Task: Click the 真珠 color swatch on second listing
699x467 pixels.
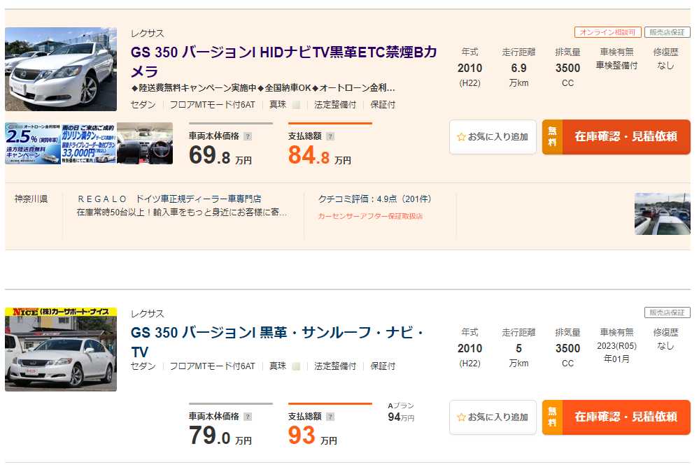Action: click(296, 366)
